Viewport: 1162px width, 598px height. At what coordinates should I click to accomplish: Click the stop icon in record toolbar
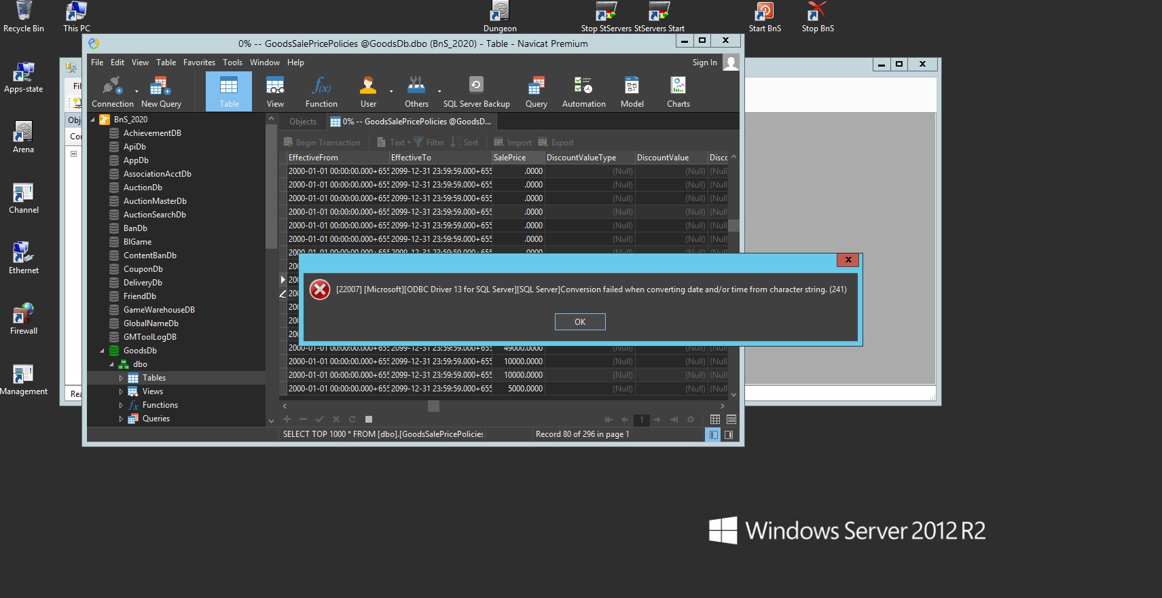coord(369,419)
